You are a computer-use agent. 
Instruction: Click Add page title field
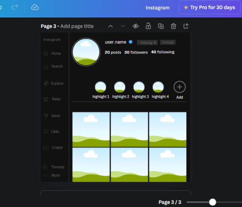(77, 26)
